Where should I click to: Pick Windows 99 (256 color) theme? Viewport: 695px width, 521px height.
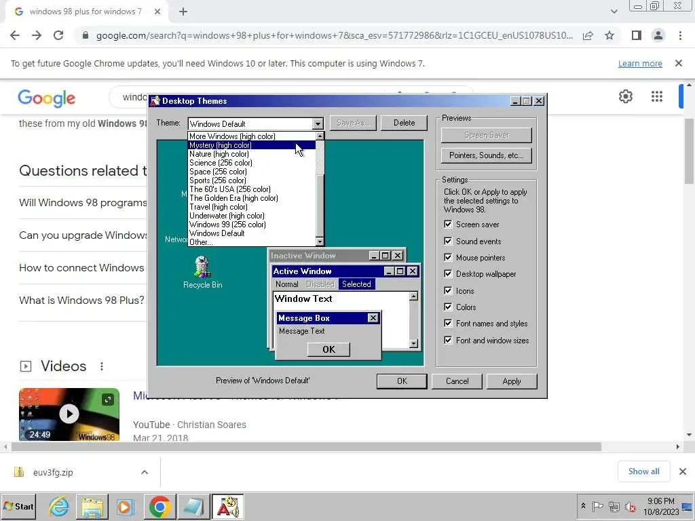[x=252, y=225]
